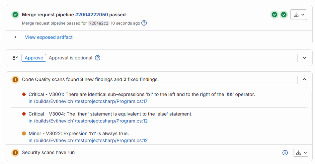This screenshot has width=315, height=164.
Task: Open commit 7204a2c1 link
Action: 99,23
